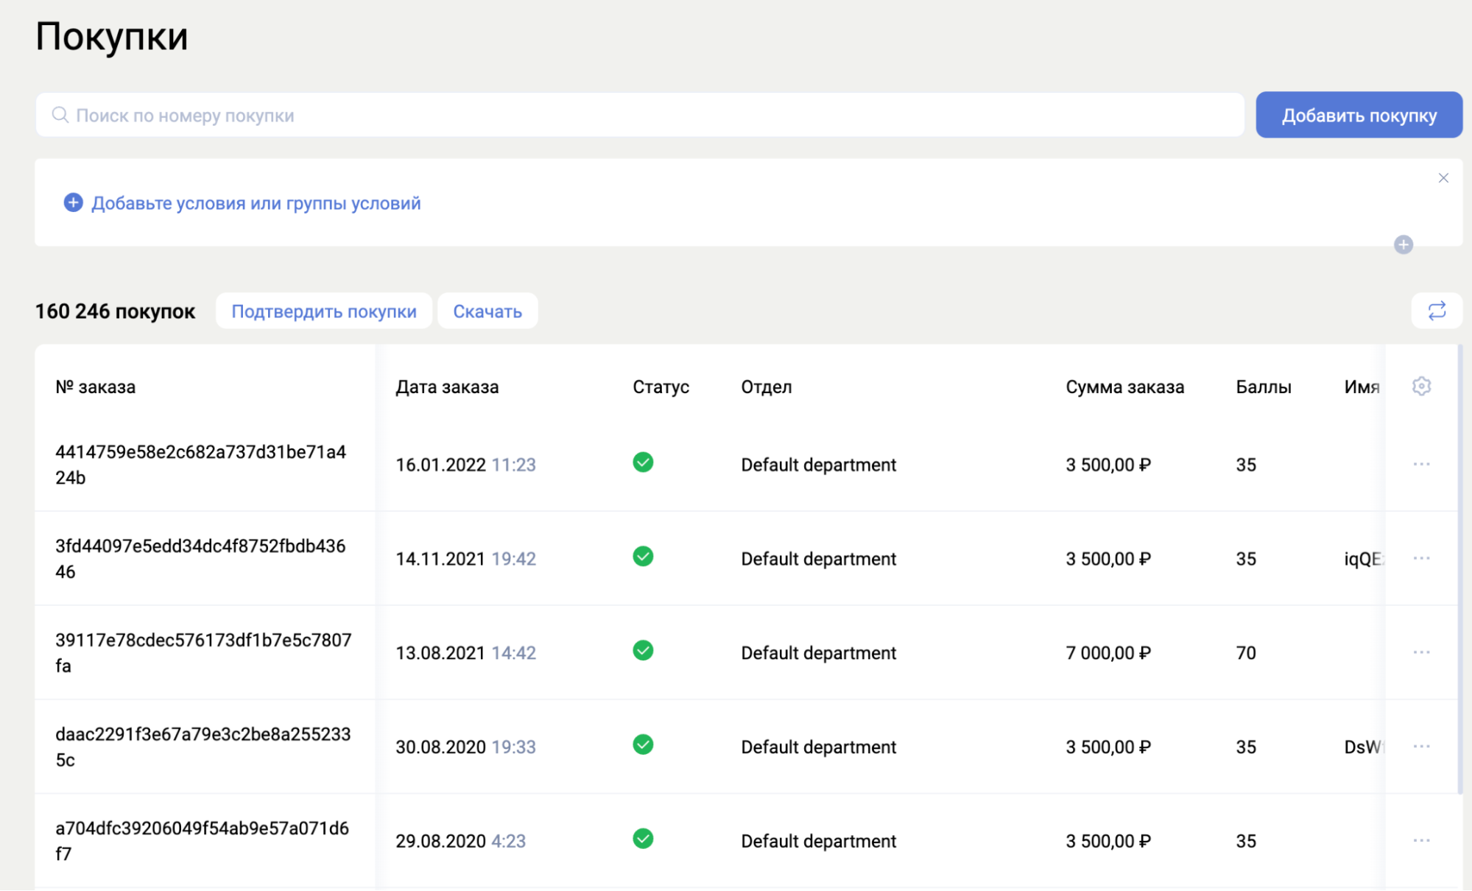The image size is (1472, 891).
Task: Click green status check for 29.08.2020 order
Action: [x=642, y=839]
